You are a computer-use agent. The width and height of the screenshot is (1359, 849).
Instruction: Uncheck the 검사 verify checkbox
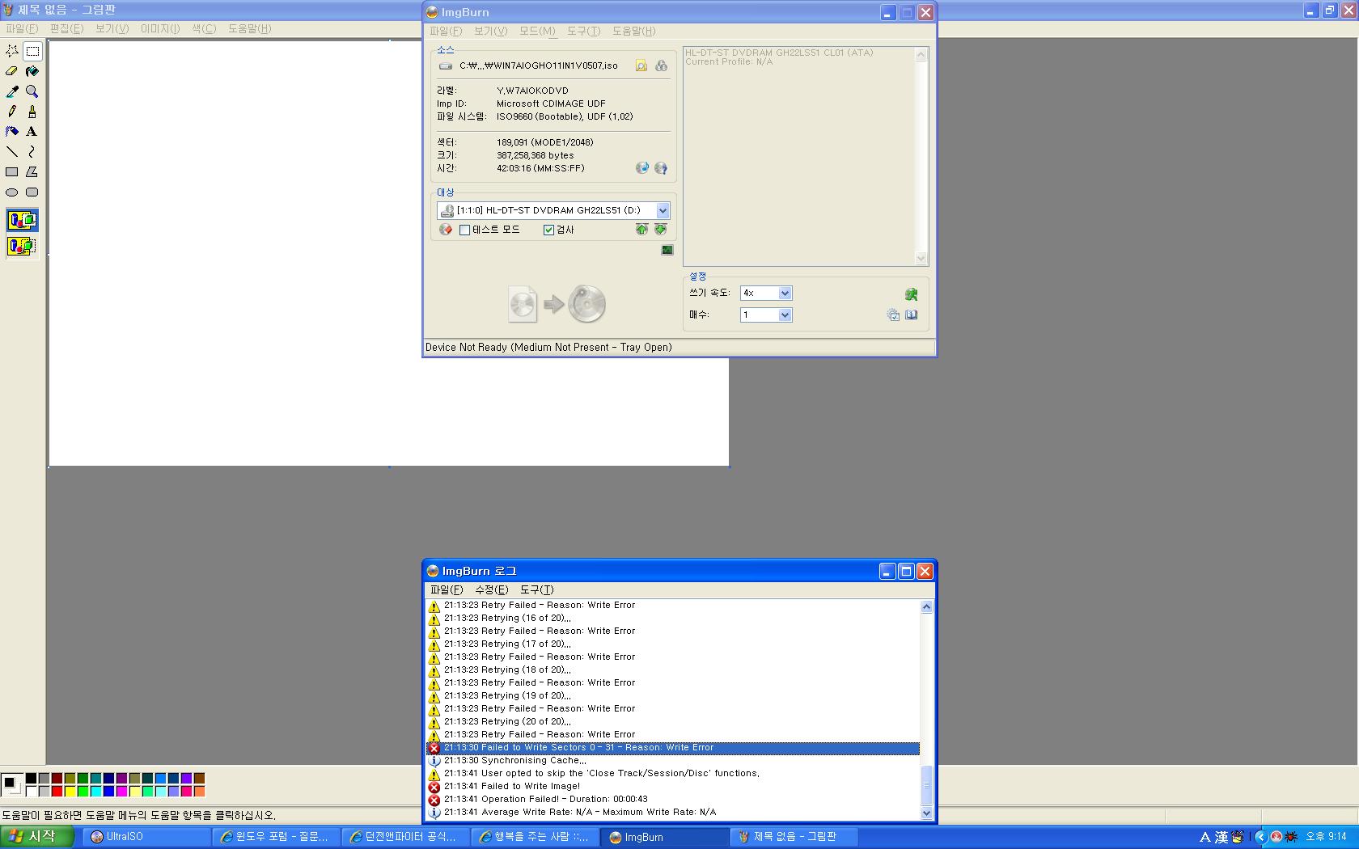[x=548, y=230]
